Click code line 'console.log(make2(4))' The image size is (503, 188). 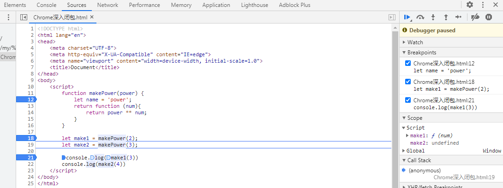point(94,164)
